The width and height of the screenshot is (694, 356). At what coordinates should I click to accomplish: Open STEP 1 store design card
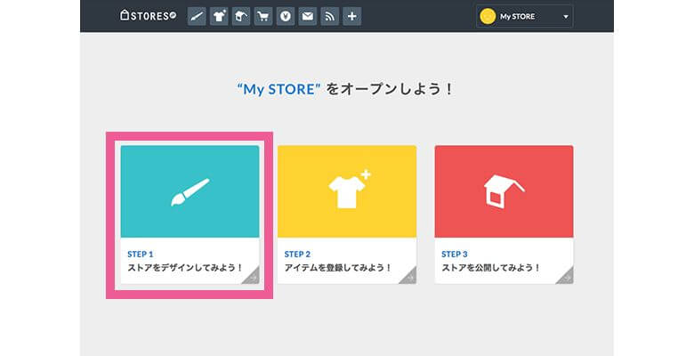tap(190, 214)
